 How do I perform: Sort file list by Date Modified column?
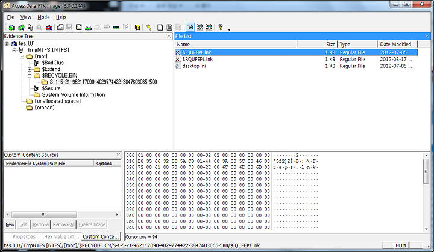point(397,45)
